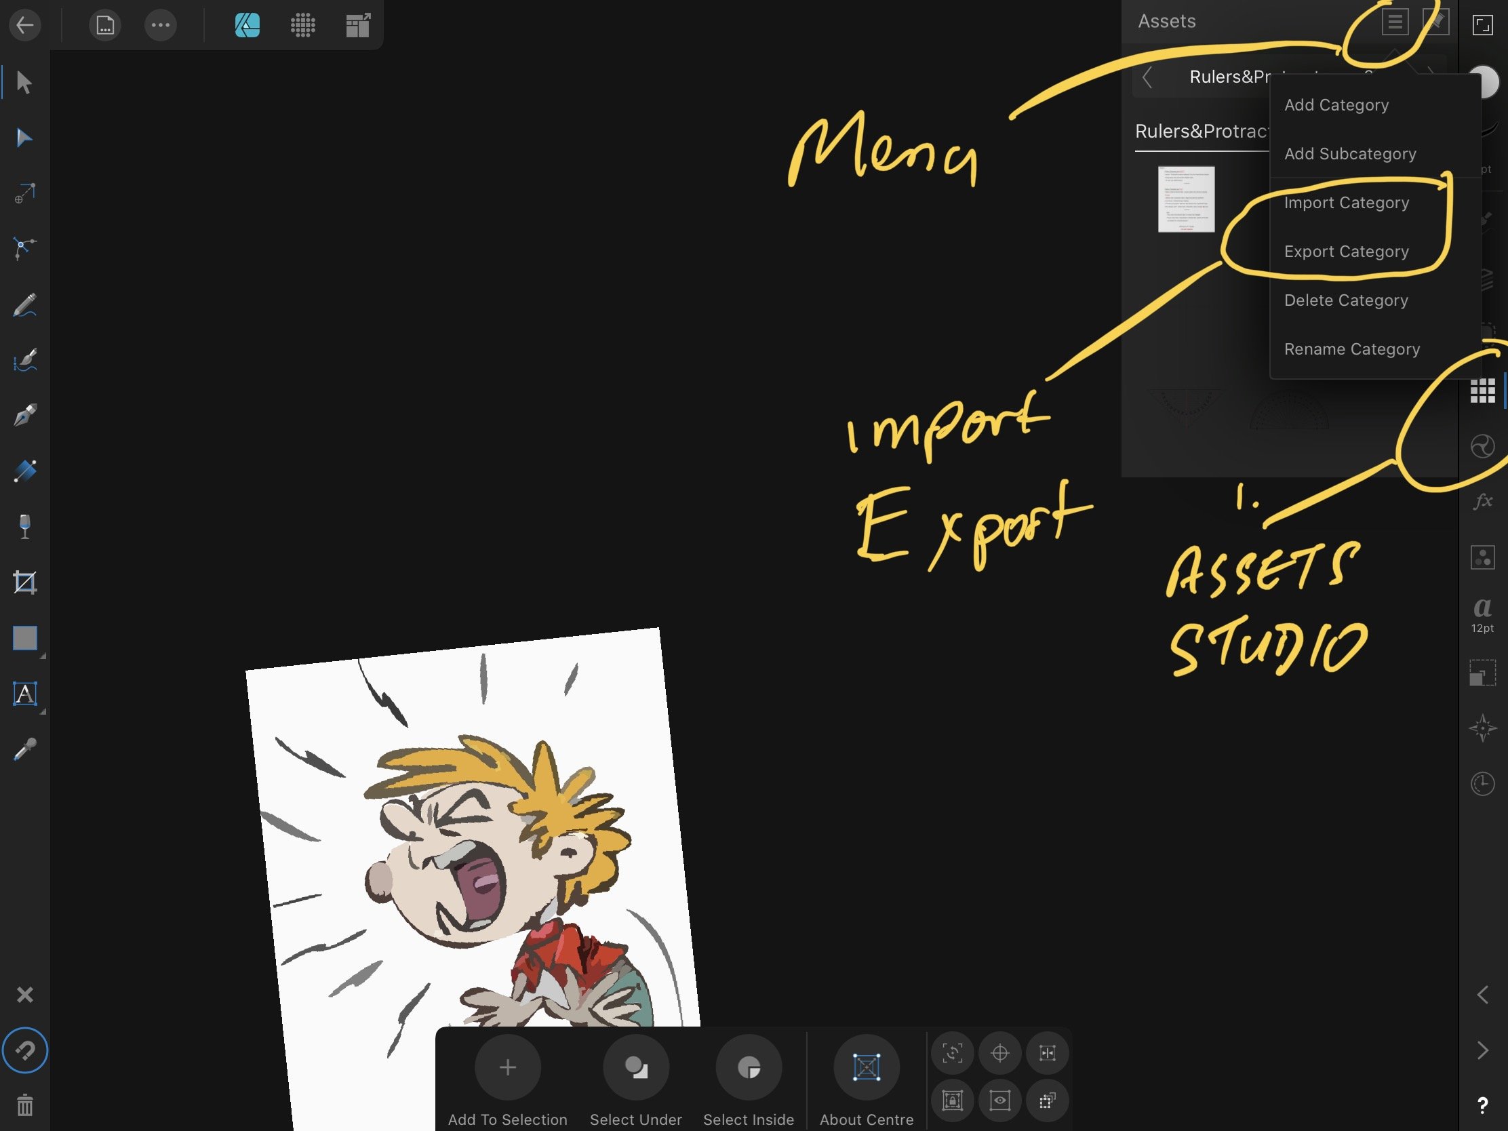The height and width of the screenshot is (1131, 1508).
Task: Open the History studio clock icon
Action: [1482, 783]
